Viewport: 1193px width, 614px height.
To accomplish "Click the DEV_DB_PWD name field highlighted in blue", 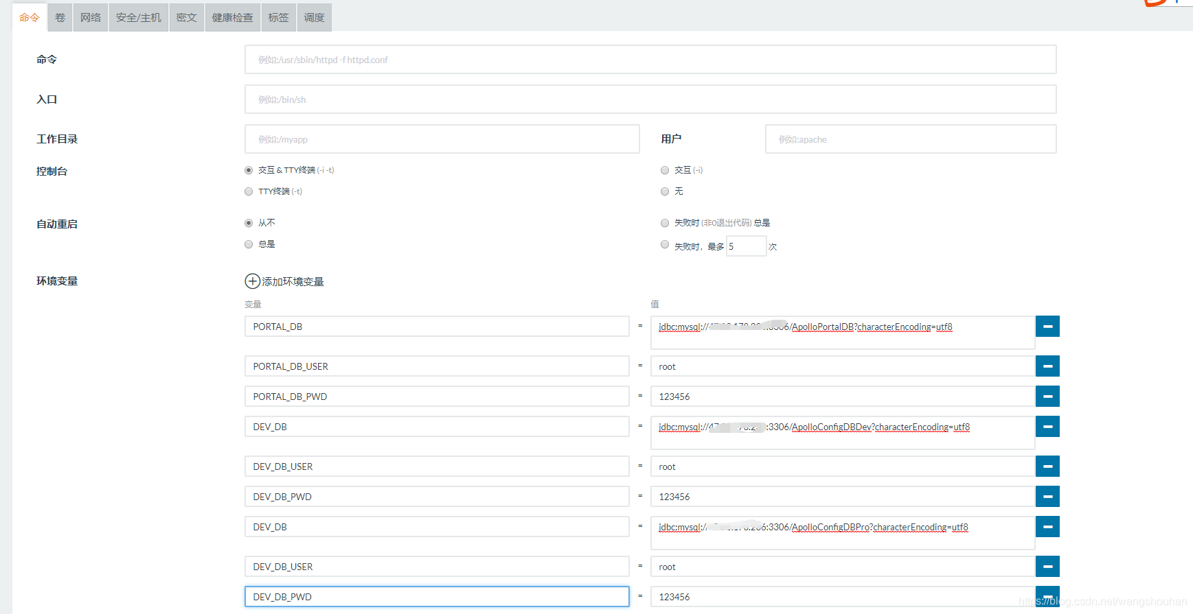I will point(437,597).
